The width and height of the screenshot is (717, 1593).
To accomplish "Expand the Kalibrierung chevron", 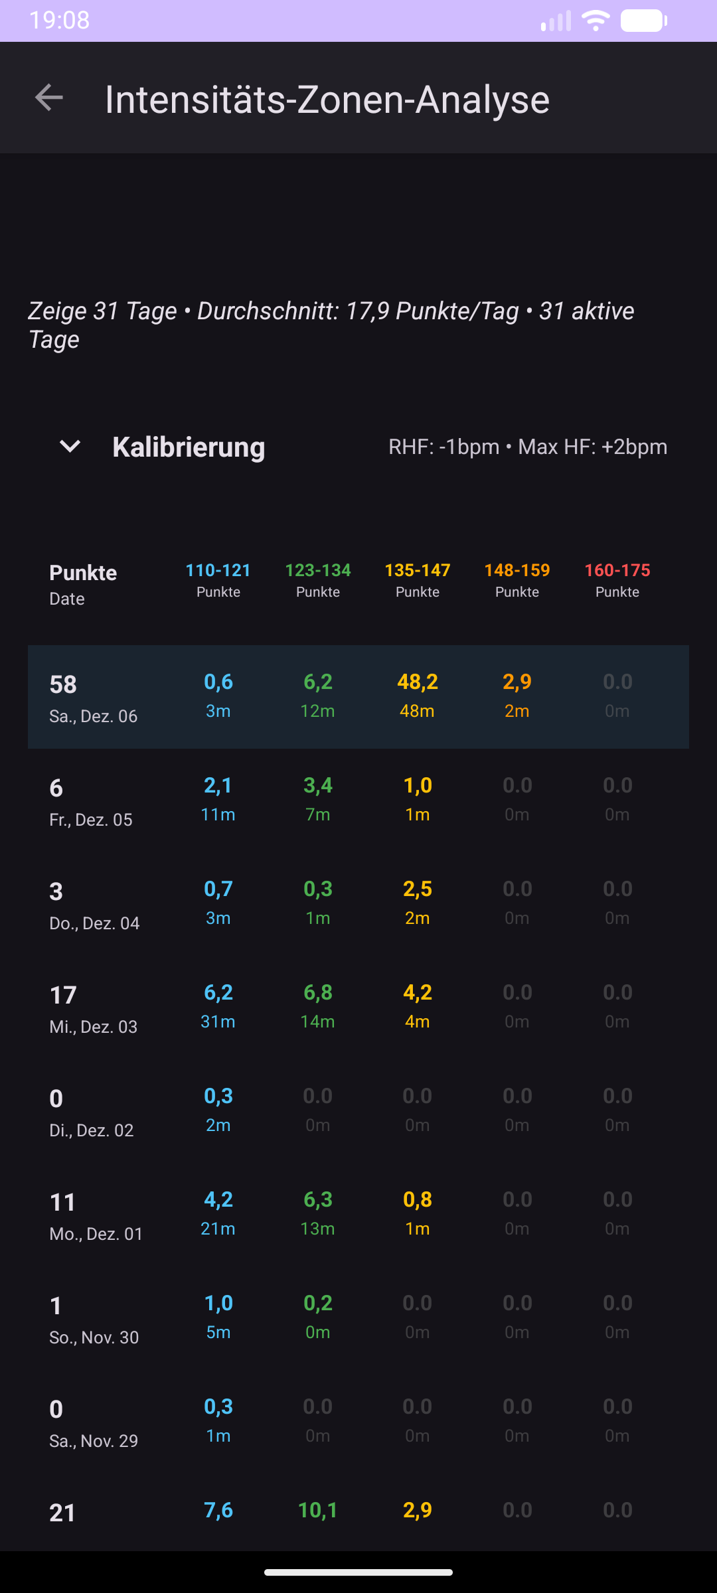I will (70, 447).
